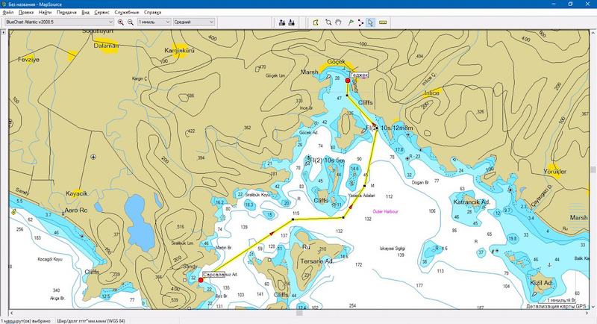Click the Outer Harbour label
The height and width of the screenshot is (324, 597).
pyautogui.click(x=385, y=212)
